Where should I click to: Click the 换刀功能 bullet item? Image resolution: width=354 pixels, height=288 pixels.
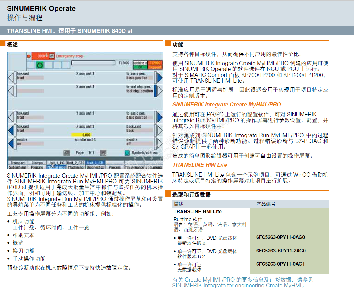(24, 251)
